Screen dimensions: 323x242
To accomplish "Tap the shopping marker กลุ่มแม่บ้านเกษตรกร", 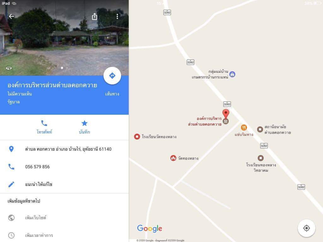I will pos(232,74).
